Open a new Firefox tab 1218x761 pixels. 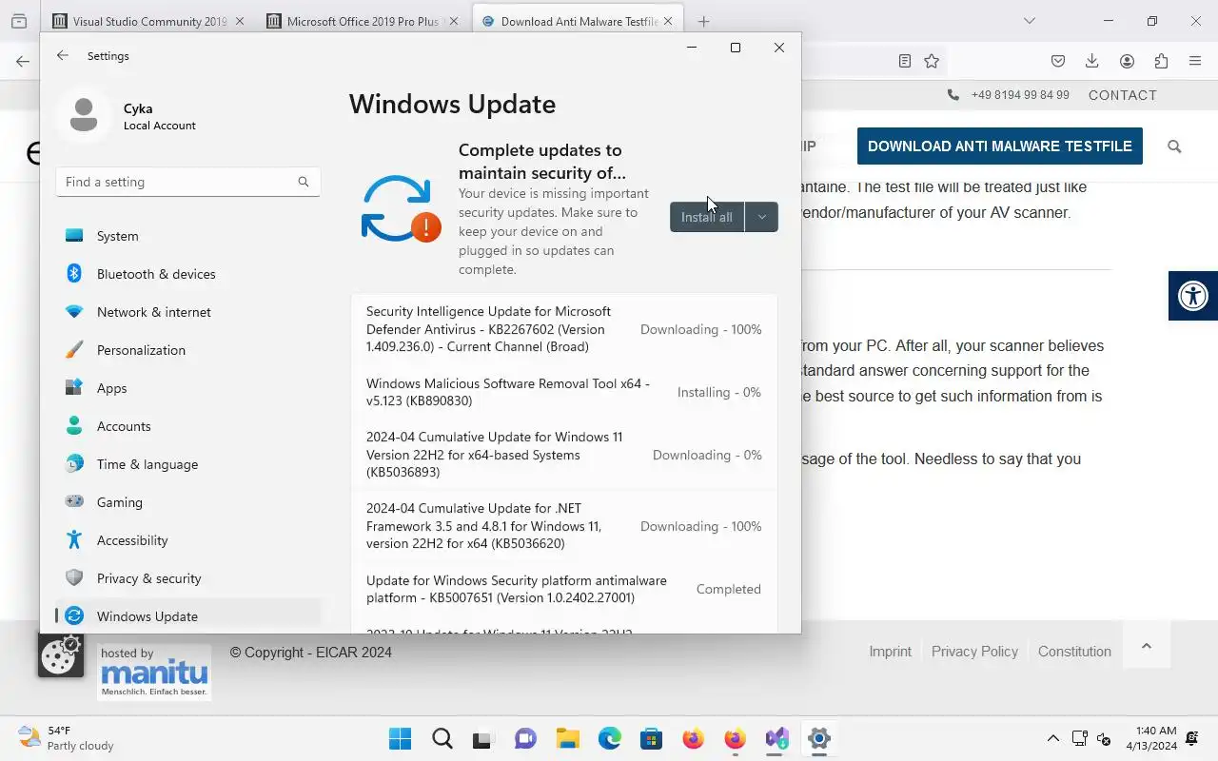(703, 21)
